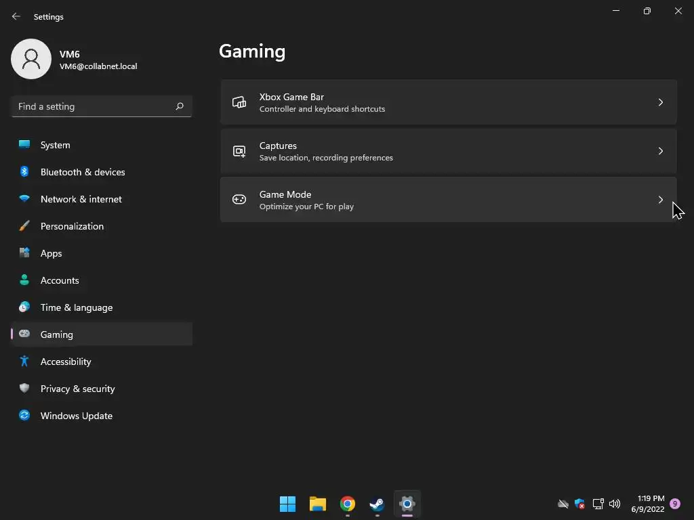Select System in the sidebar
694x520 pixels.
[102, 145]
